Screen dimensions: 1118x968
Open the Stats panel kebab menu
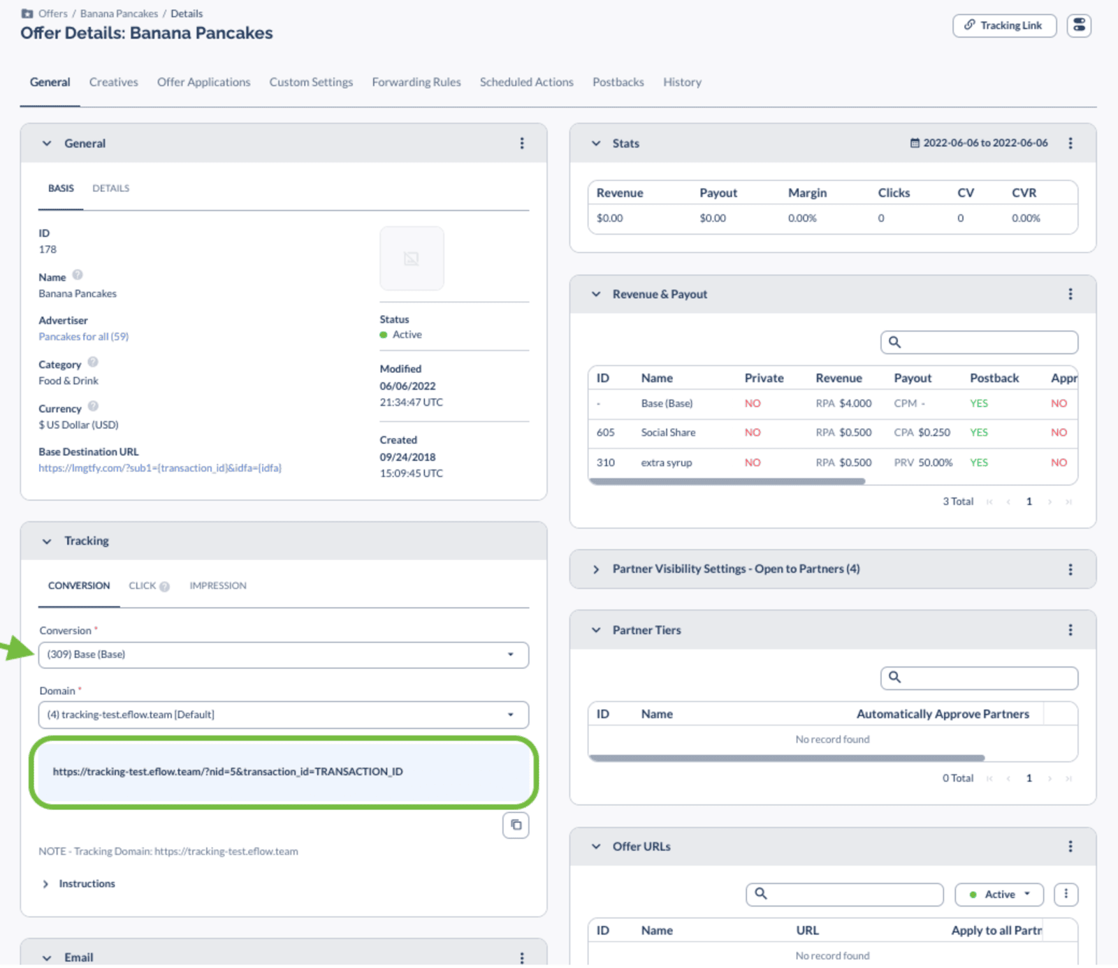pos(1070,143)
